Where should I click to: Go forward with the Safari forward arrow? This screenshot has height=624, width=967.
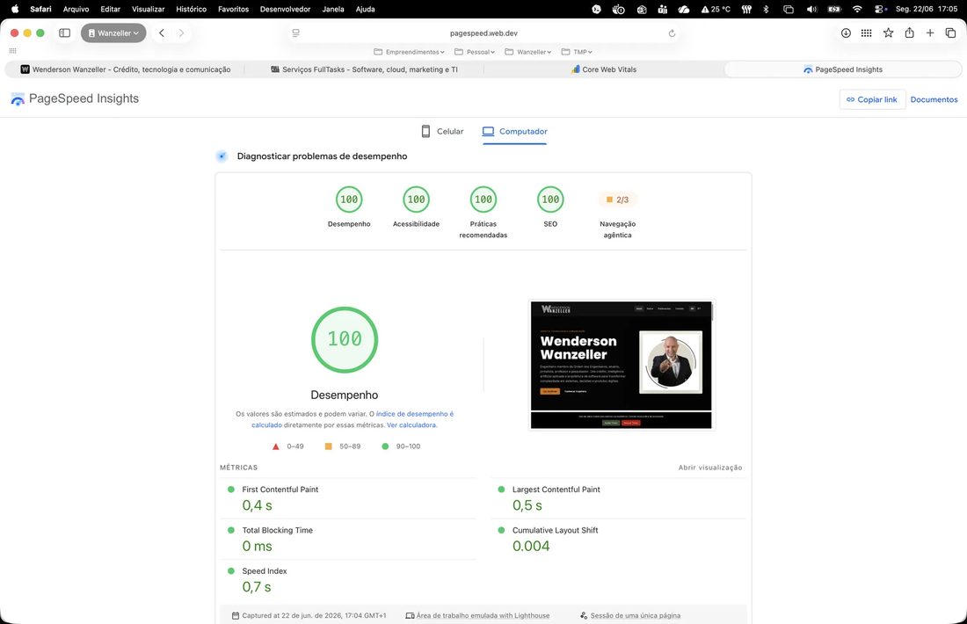coord(181,33)
